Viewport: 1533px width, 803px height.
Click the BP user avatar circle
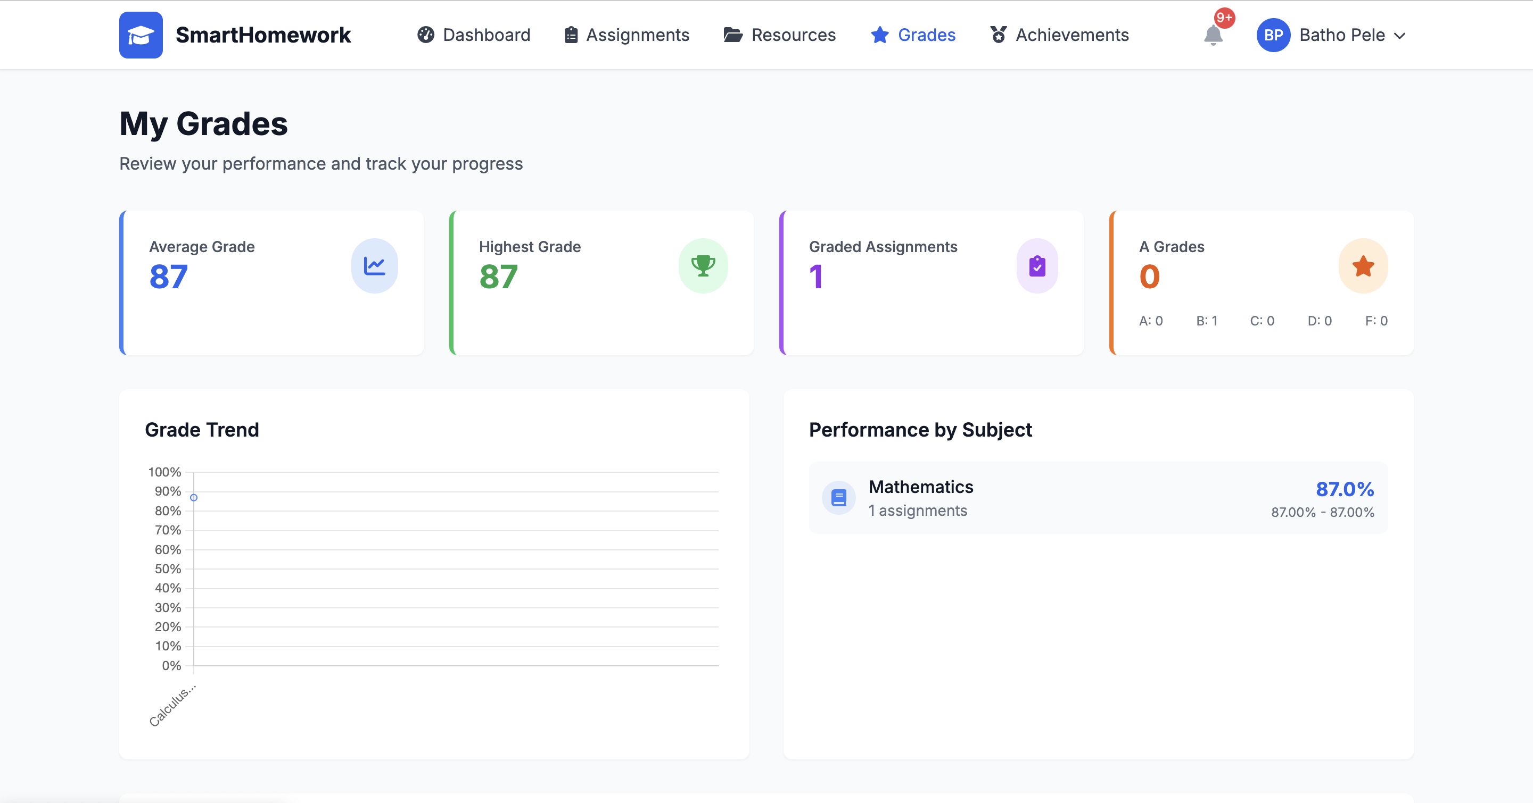1273,35
